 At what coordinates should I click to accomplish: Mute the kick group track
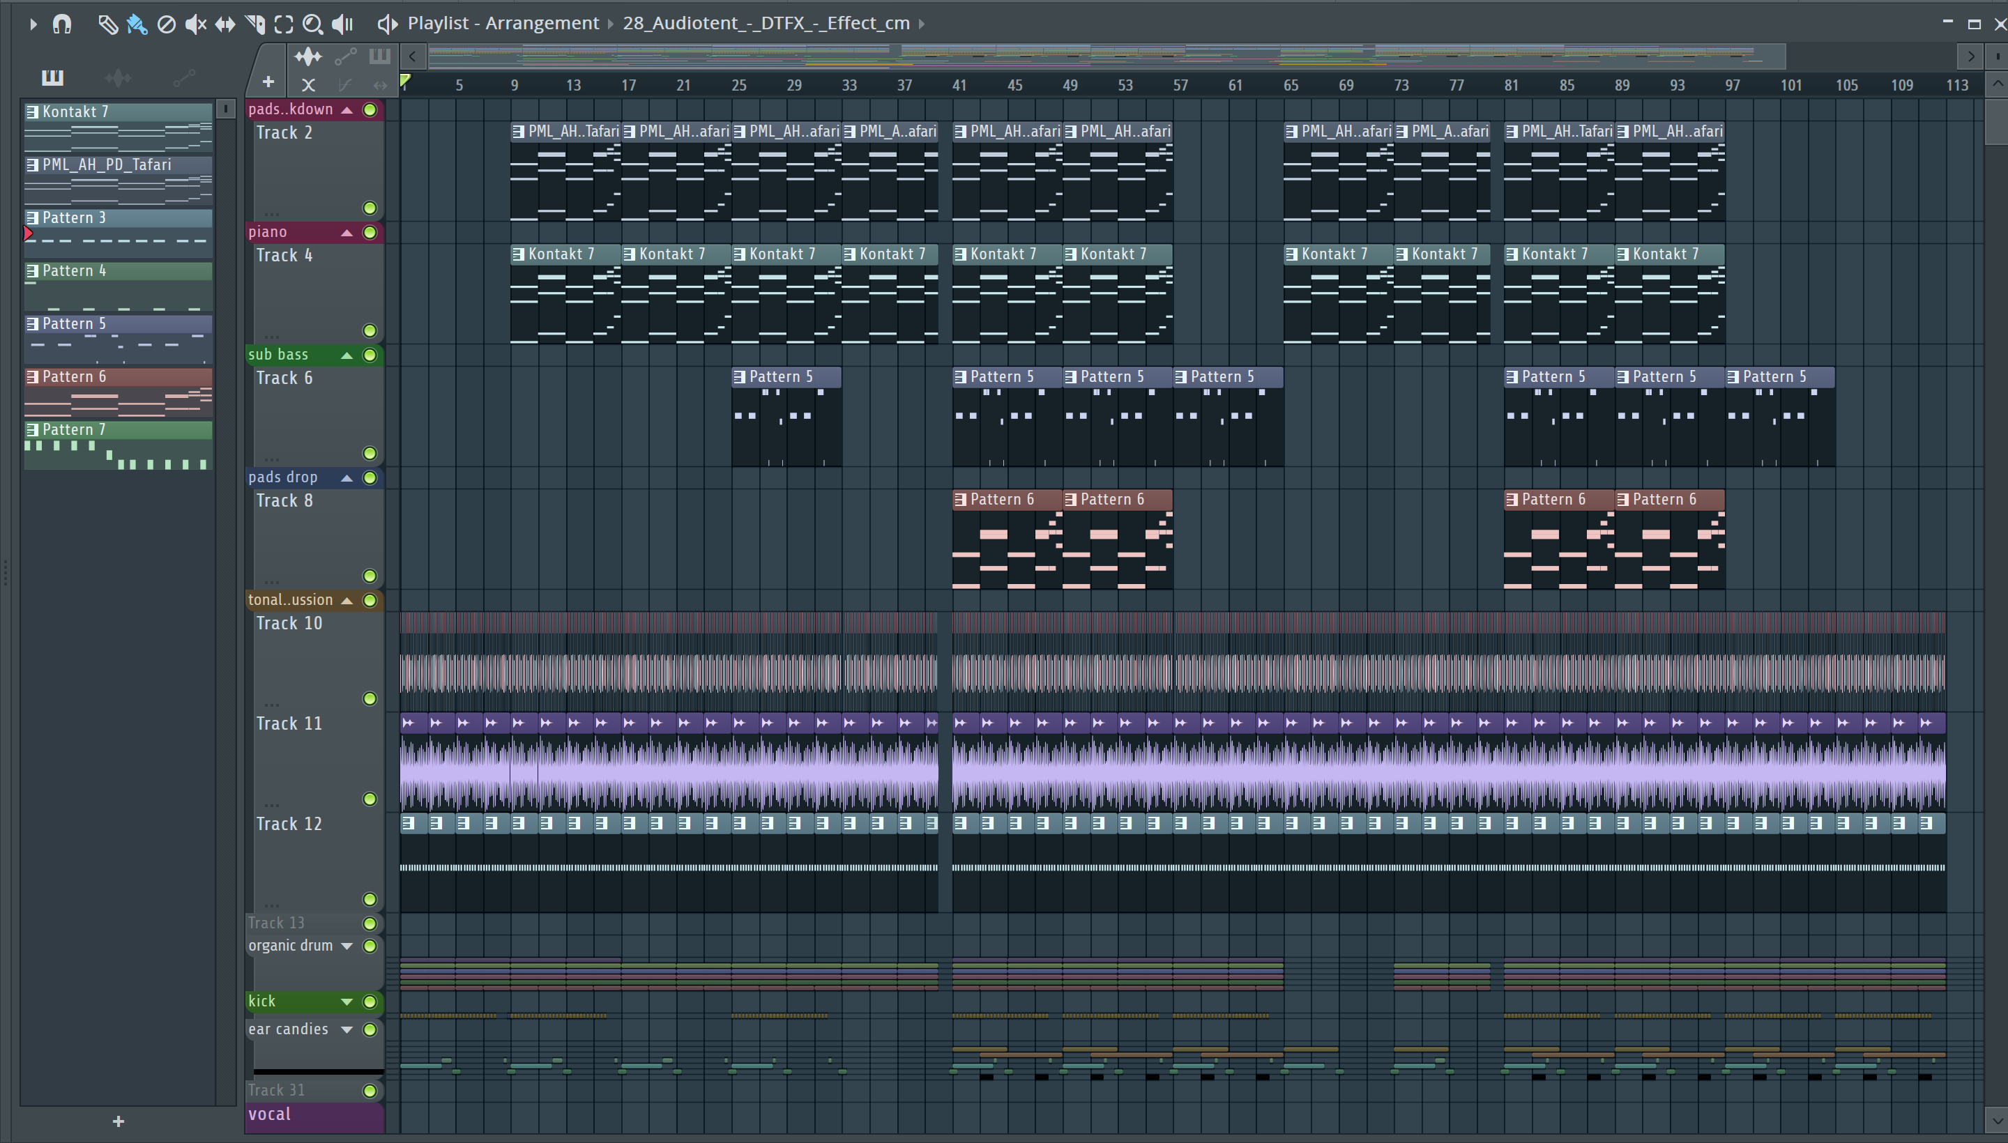click(x=369, y=1002)
